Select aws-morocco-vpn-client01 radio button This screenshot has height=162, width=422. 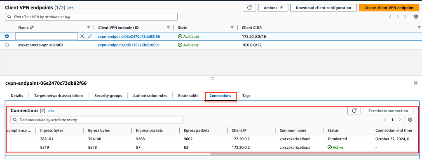pyautogui.click(x=7, y=45)
